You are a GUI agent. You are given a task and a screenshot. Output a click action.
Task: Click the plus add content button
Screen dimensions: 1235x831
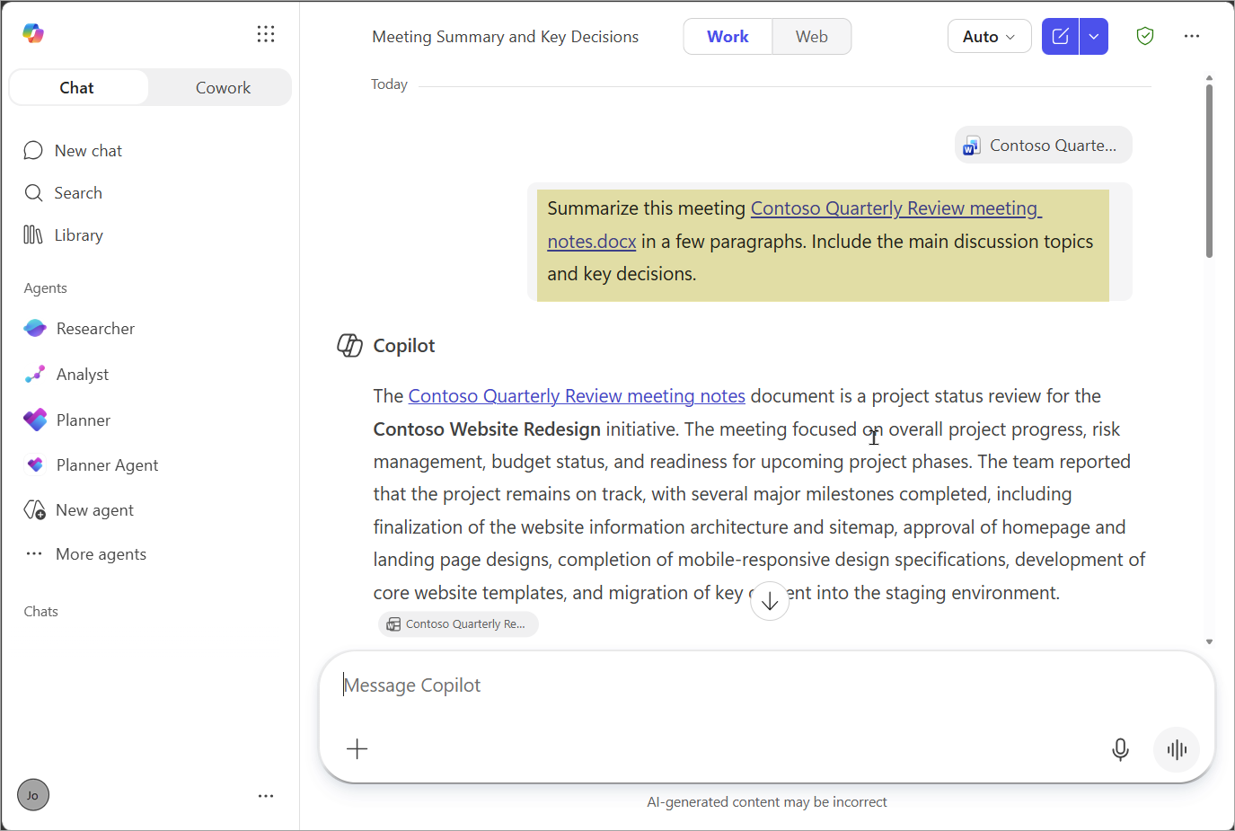coord(357,749)
